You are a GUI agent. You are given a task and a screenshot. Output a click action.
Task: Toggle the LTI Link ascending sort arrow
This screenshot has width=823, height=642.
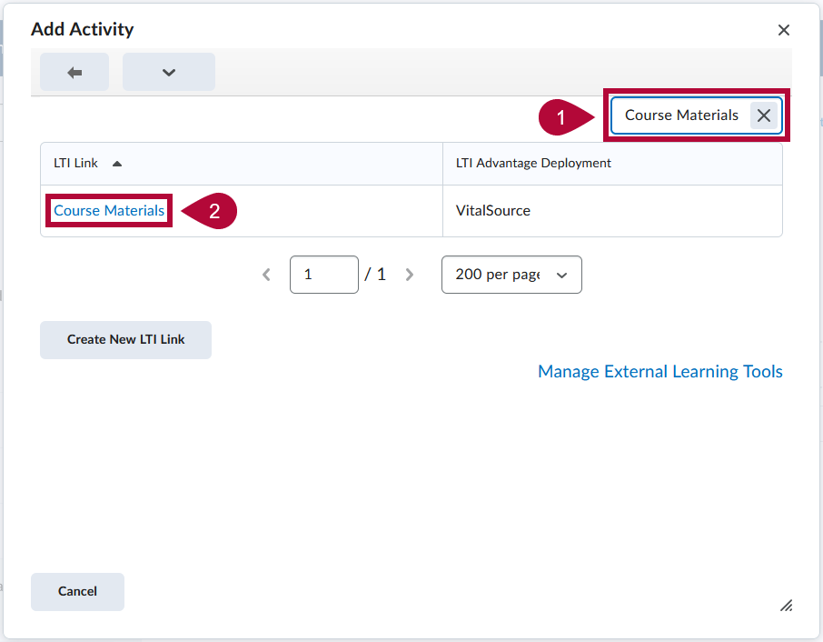point(117,164)
